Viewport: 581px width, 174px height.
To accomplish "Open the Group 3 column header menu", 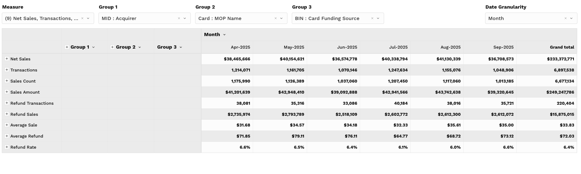I will tap(181, 47).
